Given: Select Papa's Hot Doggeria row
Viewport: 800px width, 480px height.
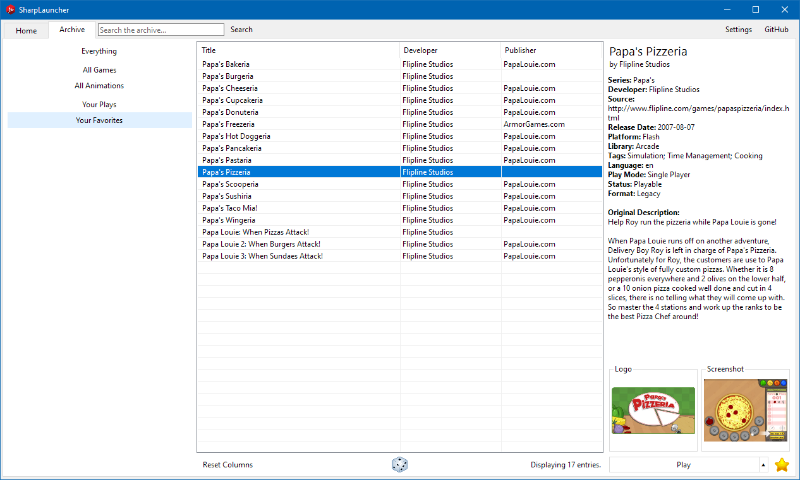Looking at the screenshot, I should (x=400, y=136).
